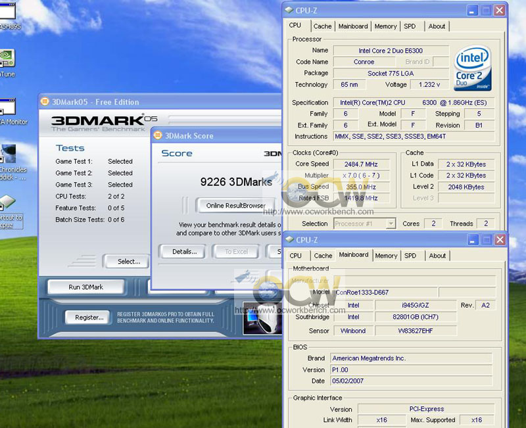Open the nTune desktop icon
Viewport: 526px width, 428px height.
click(x=7, y=59)
